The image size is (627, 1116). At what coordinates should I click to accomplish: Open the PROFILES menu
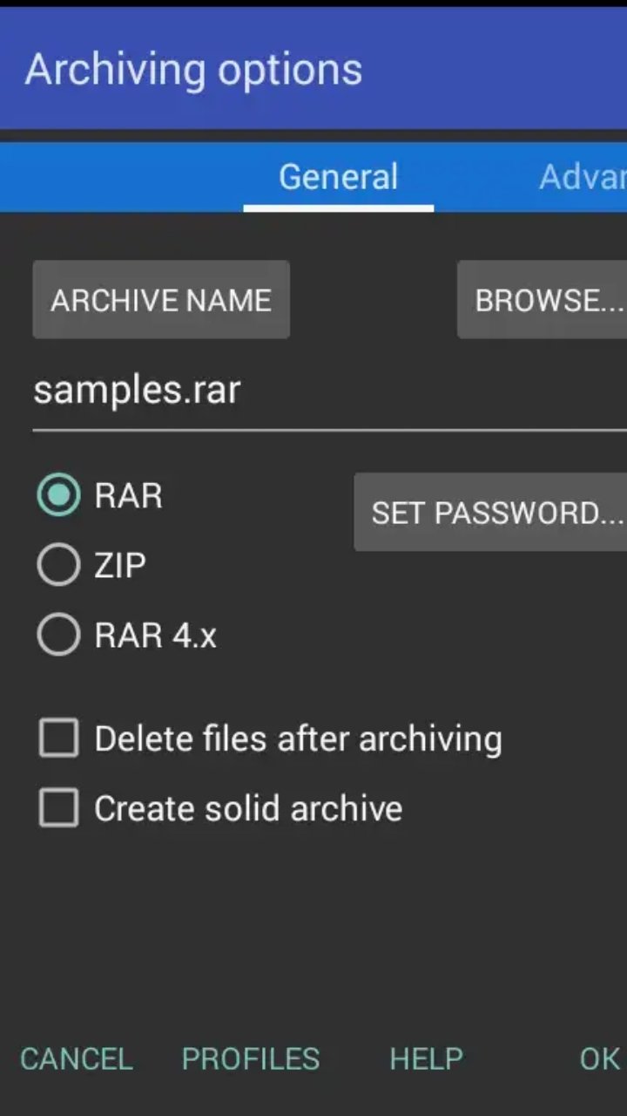click(x=251, y=1058)
